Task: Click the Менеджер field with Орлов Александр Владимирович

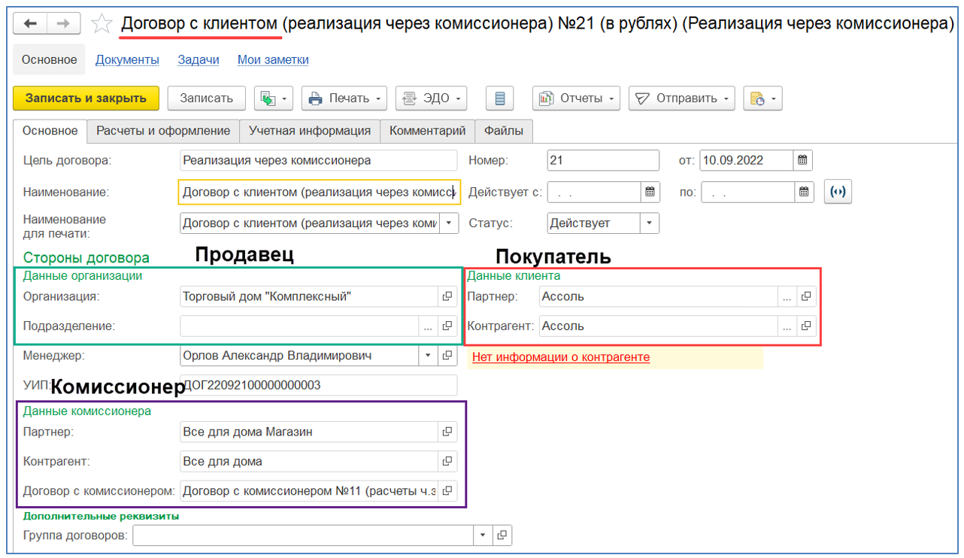Action: pyautogui.click(x=299, y=356)
